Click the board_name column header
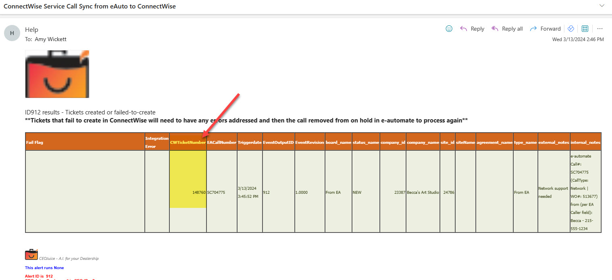Screen dimensions: 612x280 tap(338, 142)
